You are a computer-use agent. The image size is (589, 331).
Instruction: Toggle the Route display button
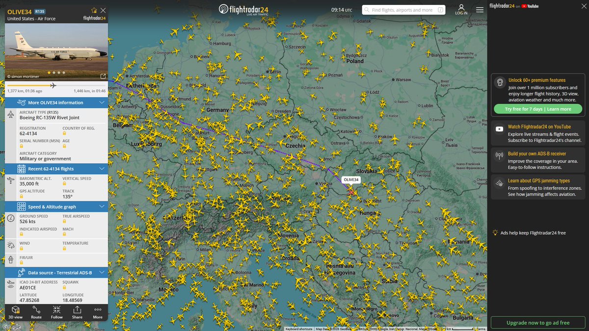36,312
